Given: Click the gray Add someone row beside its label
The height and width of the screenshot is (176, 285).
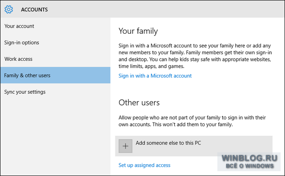Looking at the screenshot, I should click(x=236, y=143).
